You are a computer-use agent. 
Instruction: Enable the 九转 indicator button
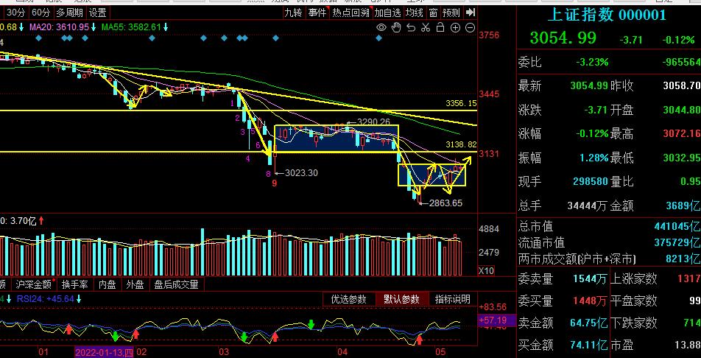[293, 13]
